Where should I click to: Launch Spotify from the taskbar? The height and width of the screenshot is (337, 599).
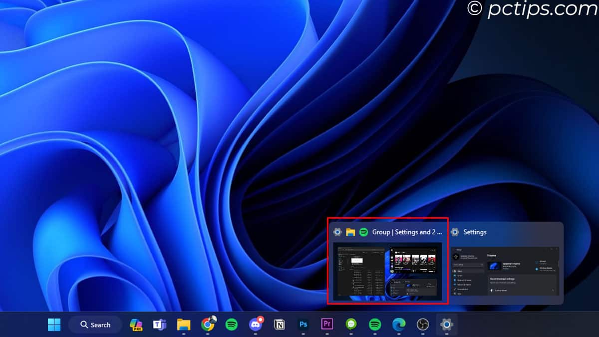230,325
